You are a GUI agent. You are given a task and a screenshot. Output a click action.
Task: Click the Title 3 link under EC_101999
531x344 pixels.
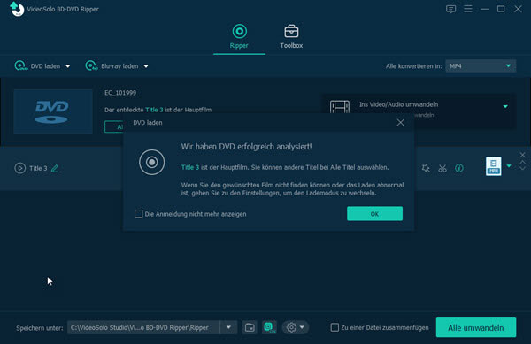point(154,110)
